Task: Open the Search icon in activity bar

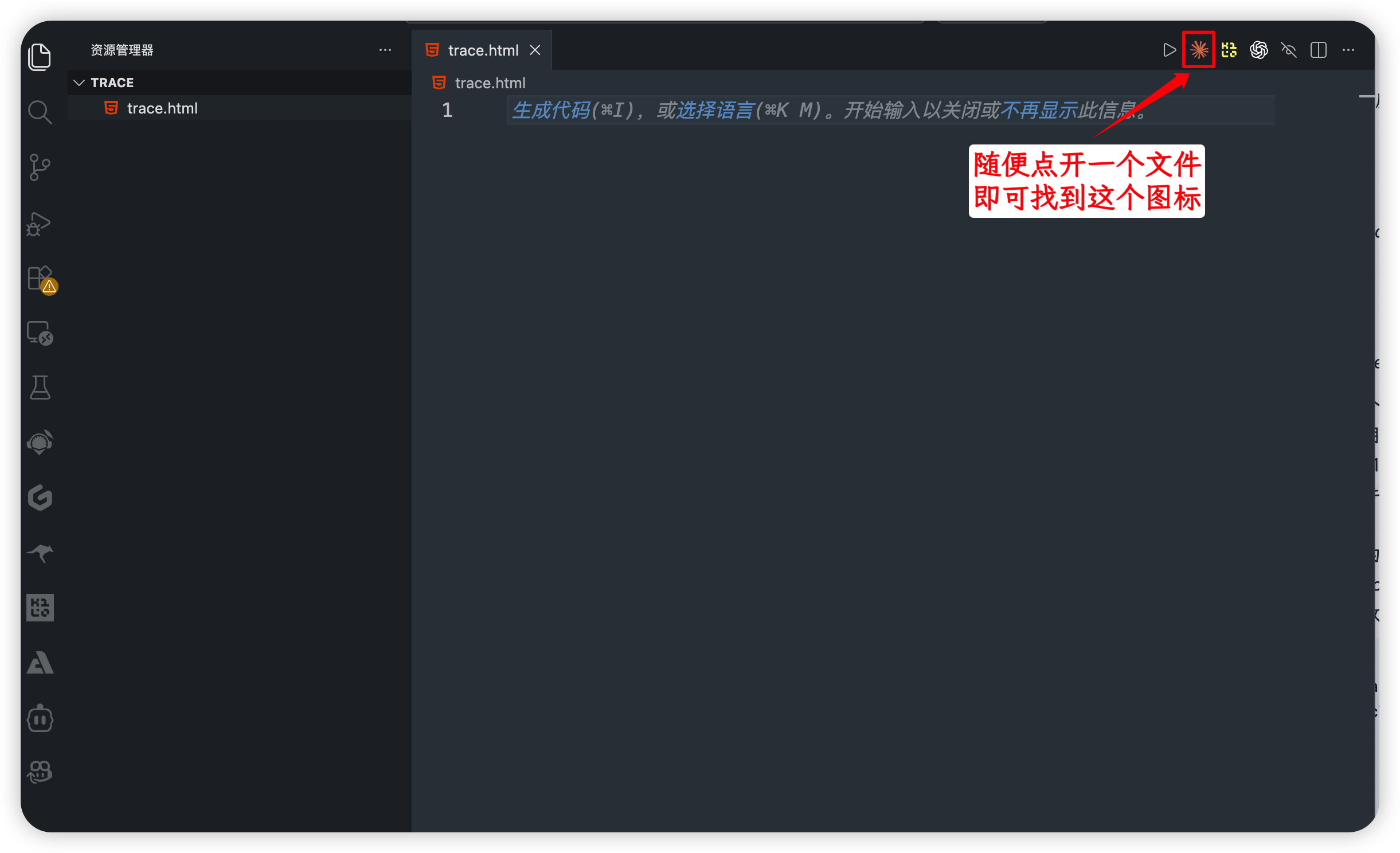Action: point(39,112)
